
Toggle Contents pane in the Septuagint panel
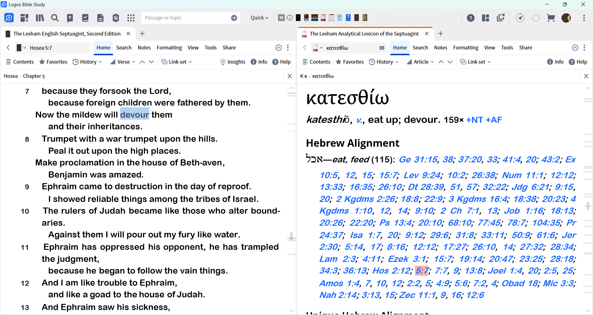[20, 62]
